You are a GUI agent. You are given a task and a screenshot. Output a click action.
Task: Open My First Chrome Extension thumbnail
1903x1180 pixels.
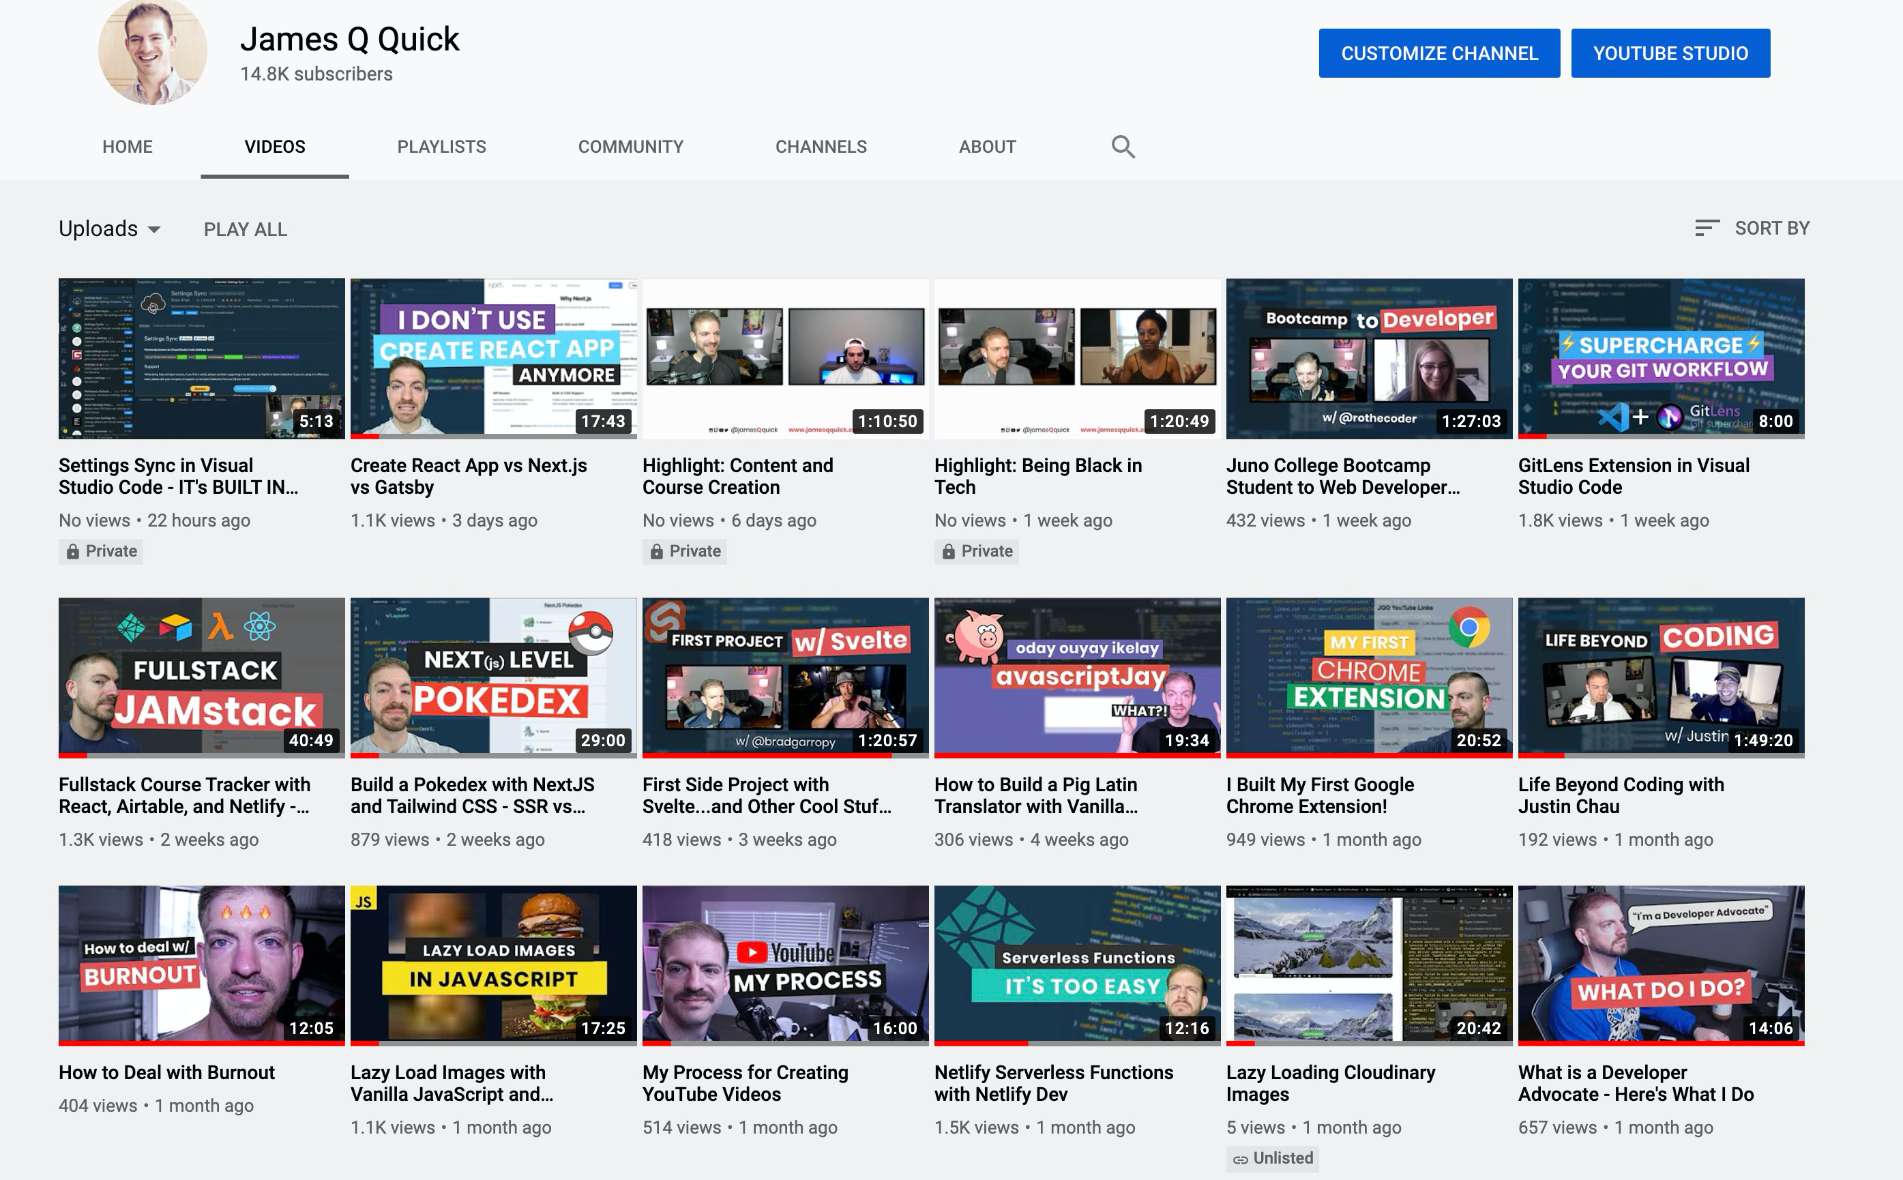click(x=1368, y=677)
